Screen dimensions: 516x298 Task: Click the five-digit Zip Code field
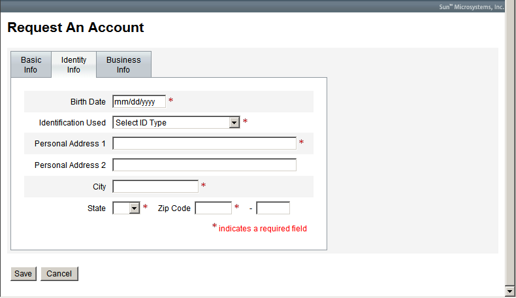point(213,208)
